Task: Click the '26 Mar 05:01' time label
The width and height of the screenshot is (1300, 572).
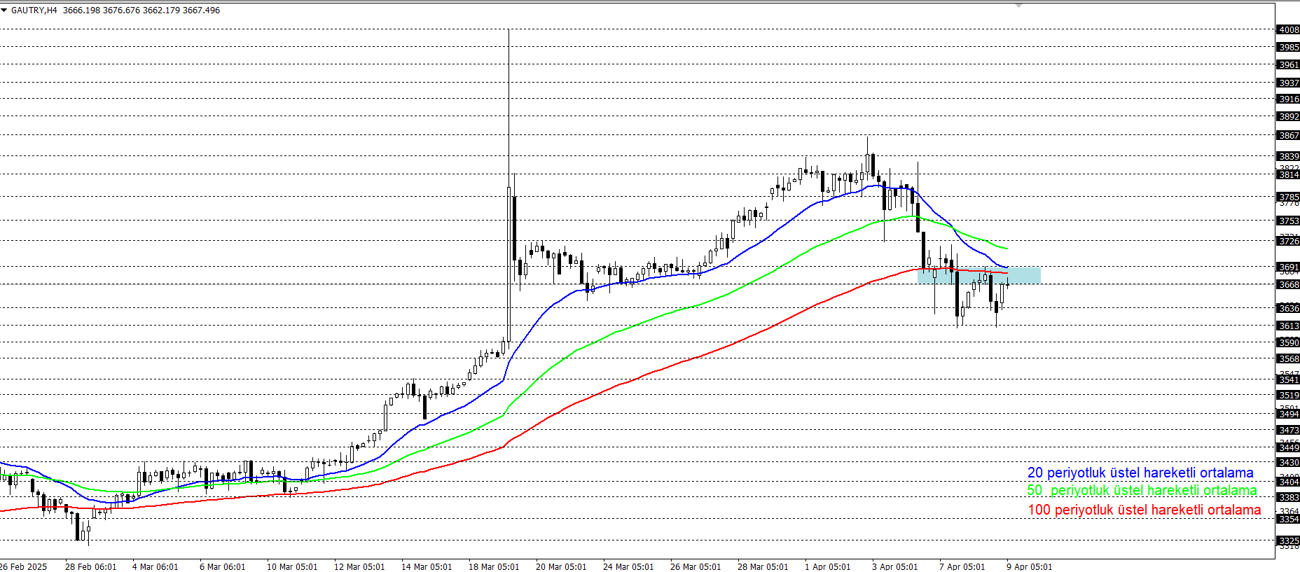Action: [x=696, y=566]
